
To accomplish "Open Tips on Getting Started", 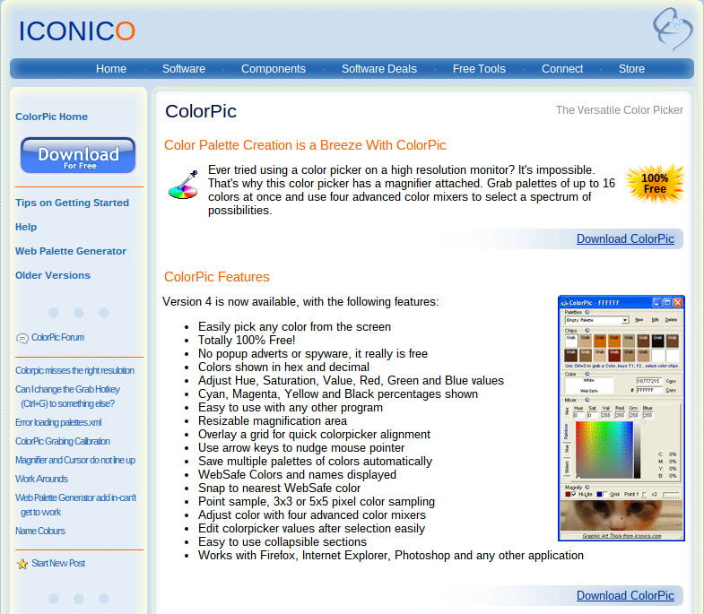I will [72, 203].
